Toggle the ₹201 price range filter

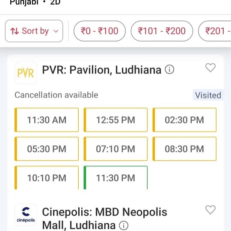click(x=215, y=31)
